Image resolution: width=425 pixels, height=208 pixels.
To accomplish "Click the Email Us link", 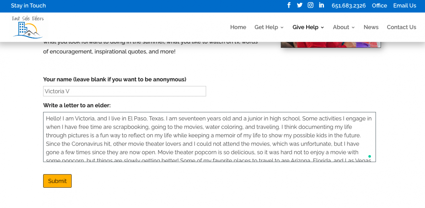I will tap(404, 6).
